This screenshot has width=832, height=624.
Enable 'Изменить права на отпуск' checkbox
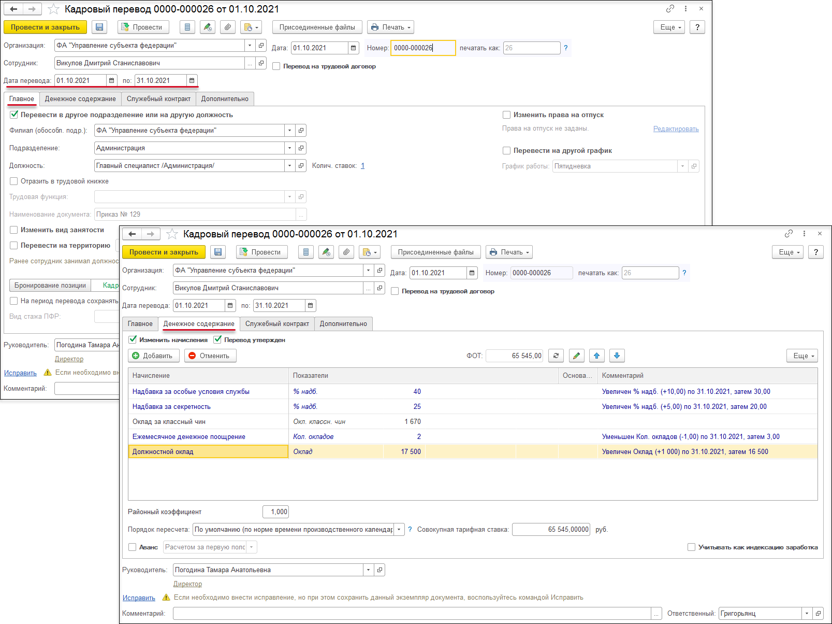click(x=506, y=115)
